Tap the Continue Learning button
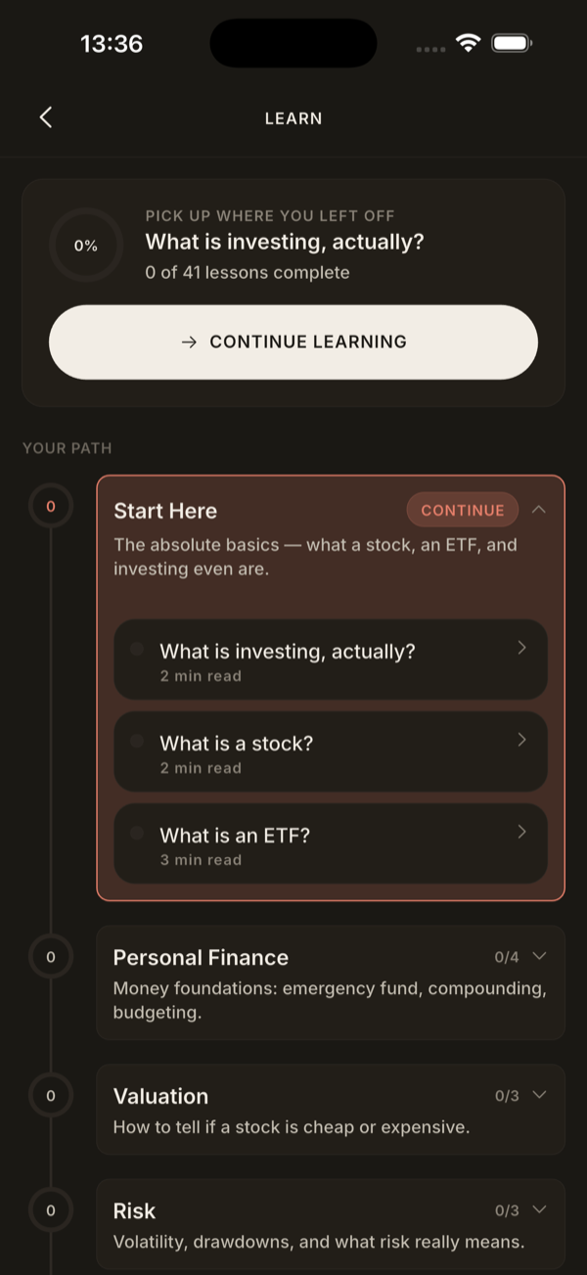Image resolution: width=587 pixels, height=1275 pixels. [x=293, y=342]
